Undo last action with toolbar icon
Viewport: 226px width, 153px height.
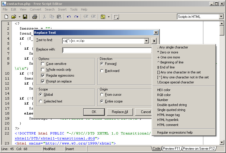69,17
